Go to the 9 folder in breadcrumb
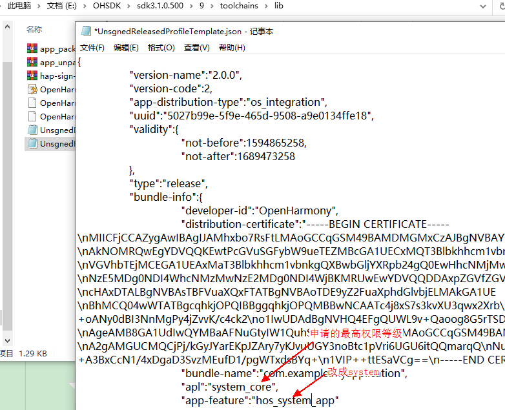Viewport: 505px width, 410px height. pos(201,6)
